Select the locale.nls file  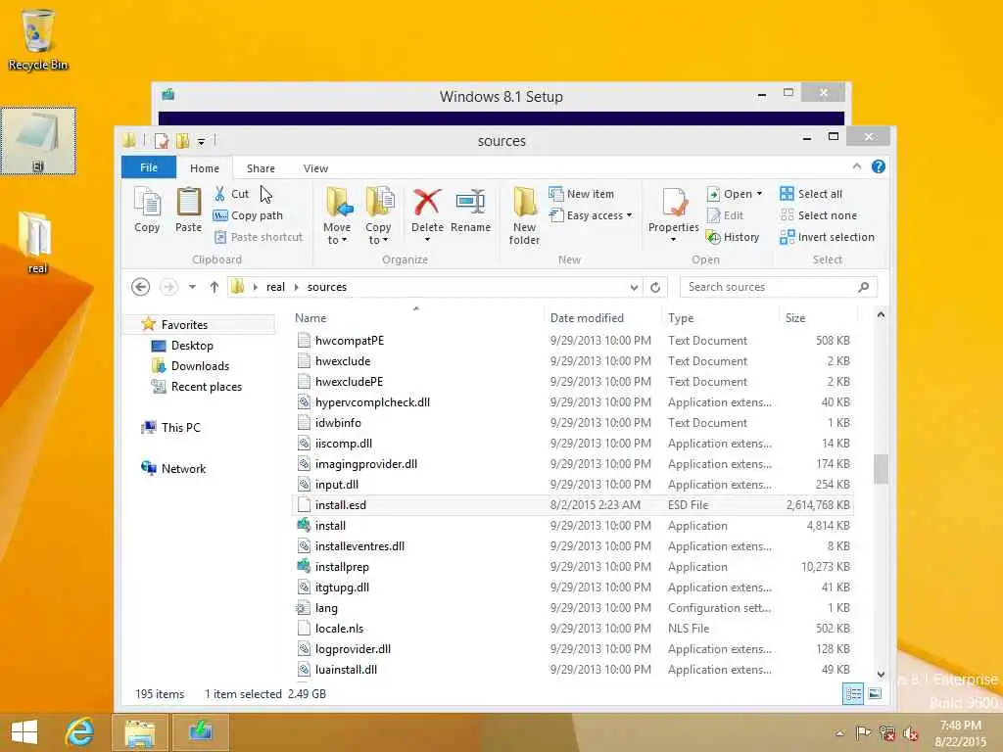(339, 629)
